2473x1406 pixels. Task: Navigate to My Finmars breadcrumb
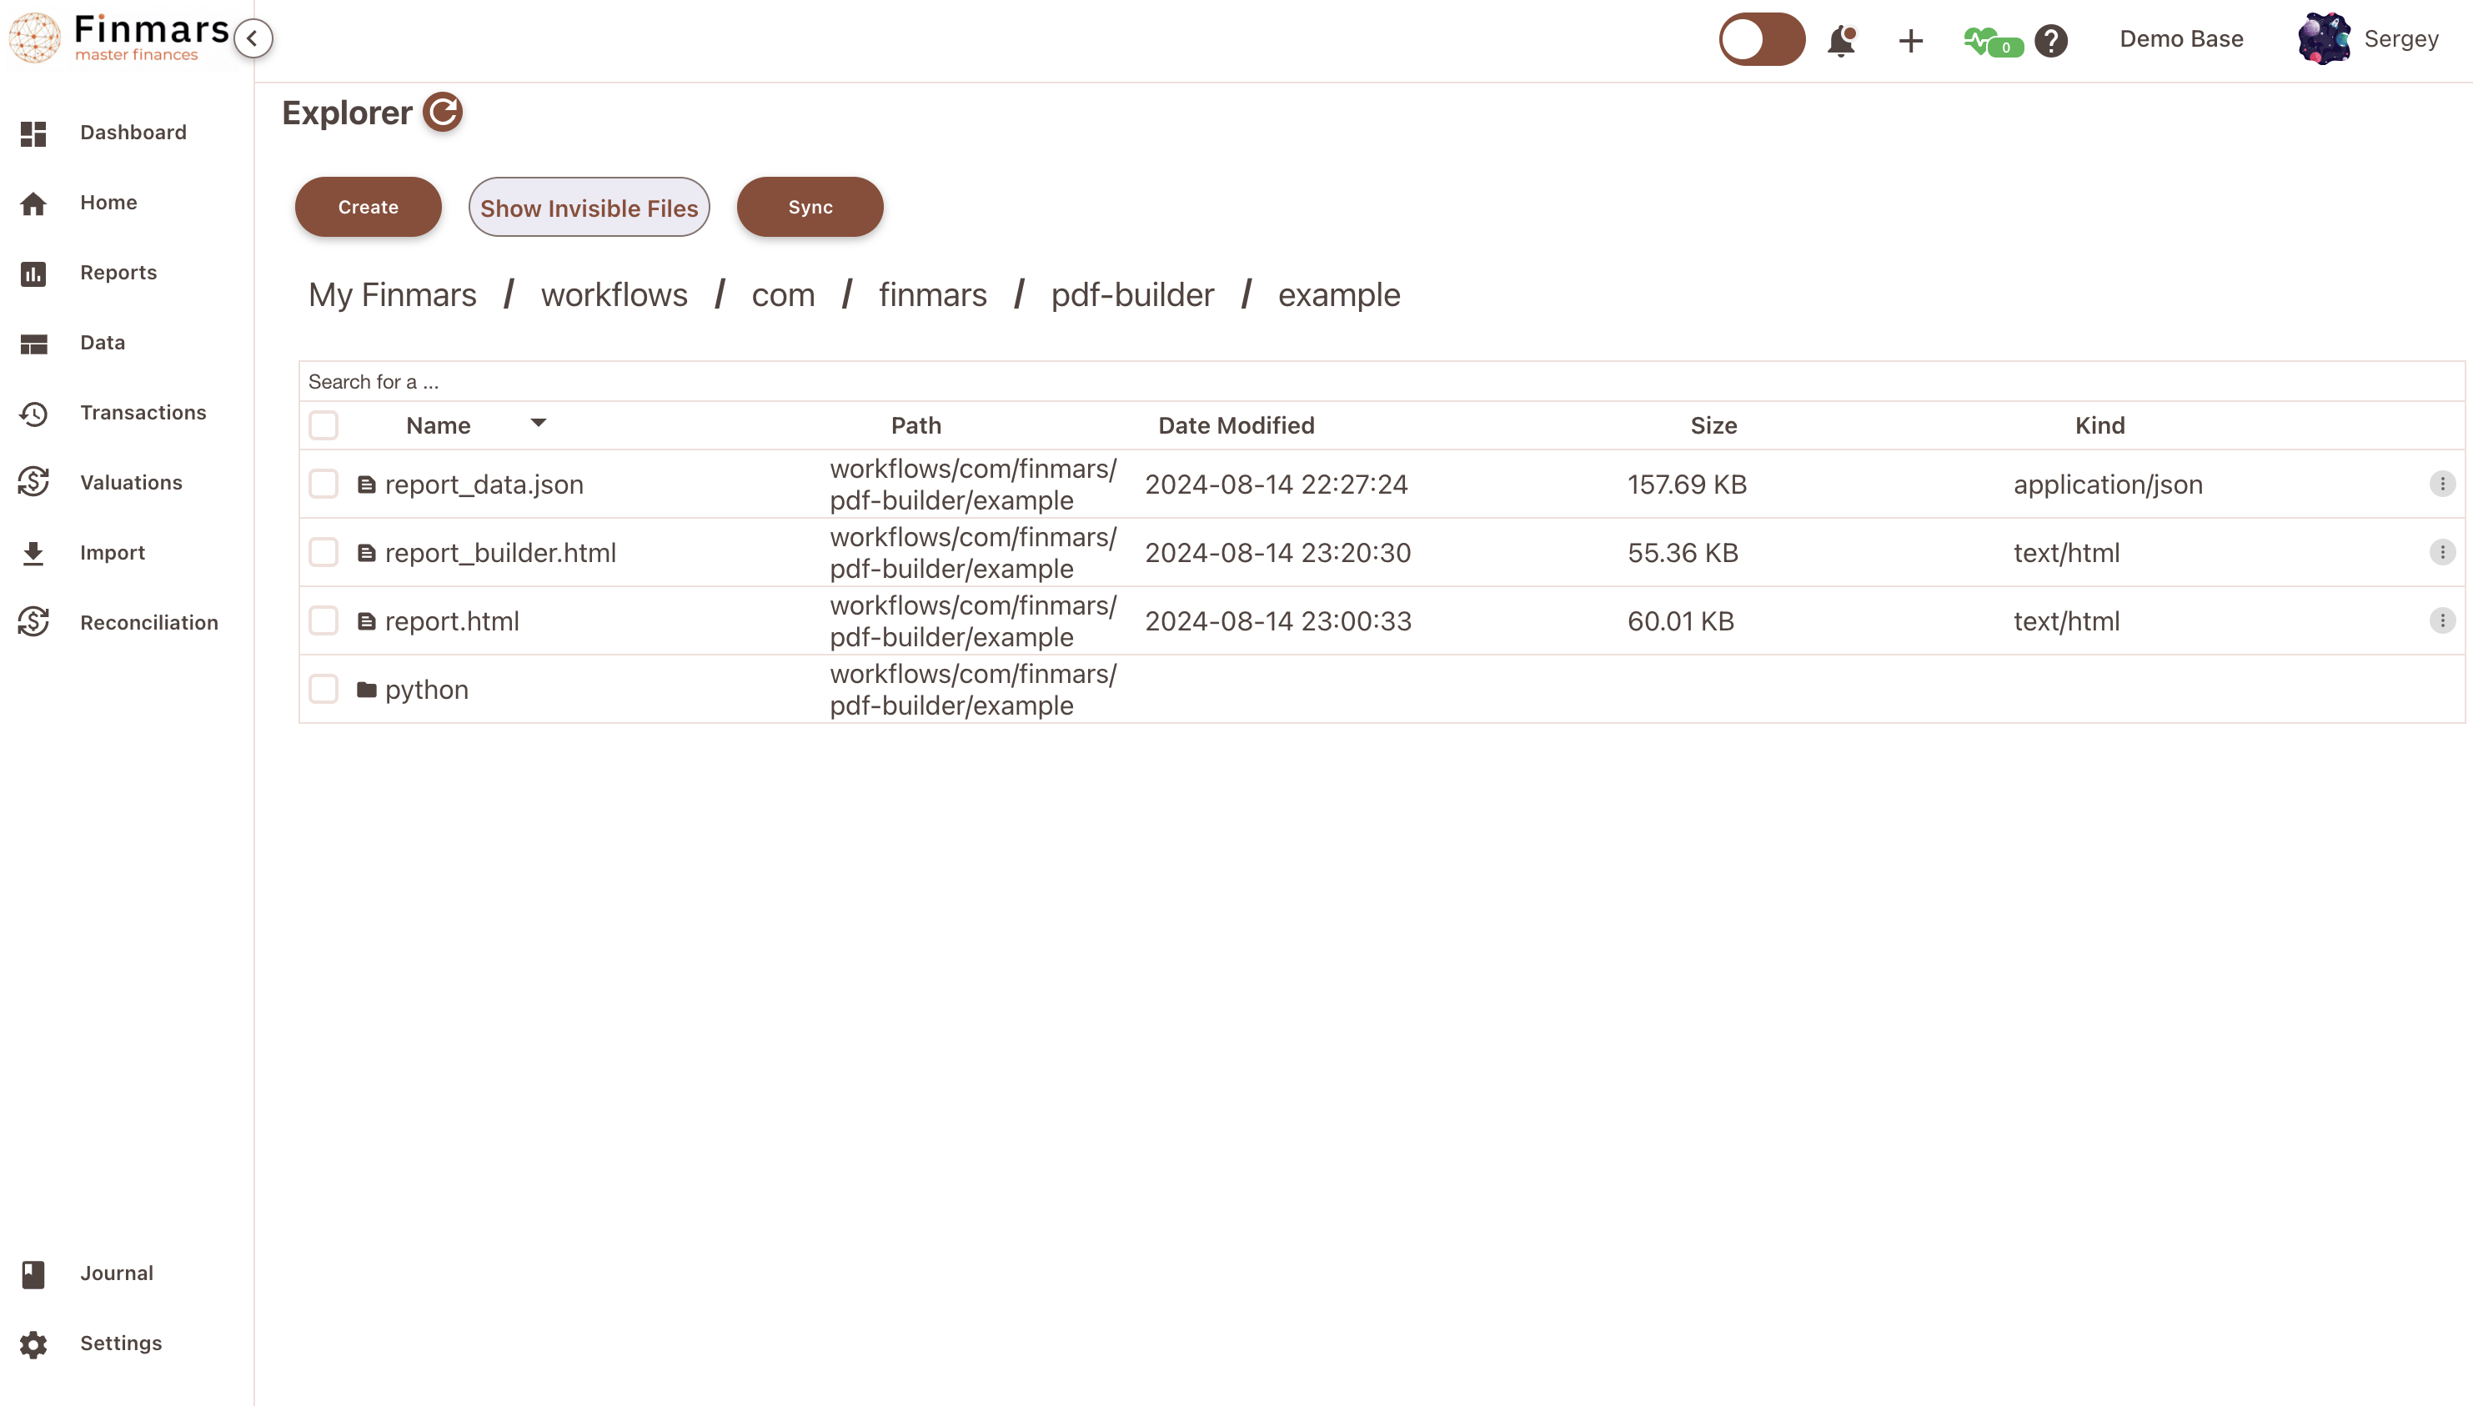(392, 294)
